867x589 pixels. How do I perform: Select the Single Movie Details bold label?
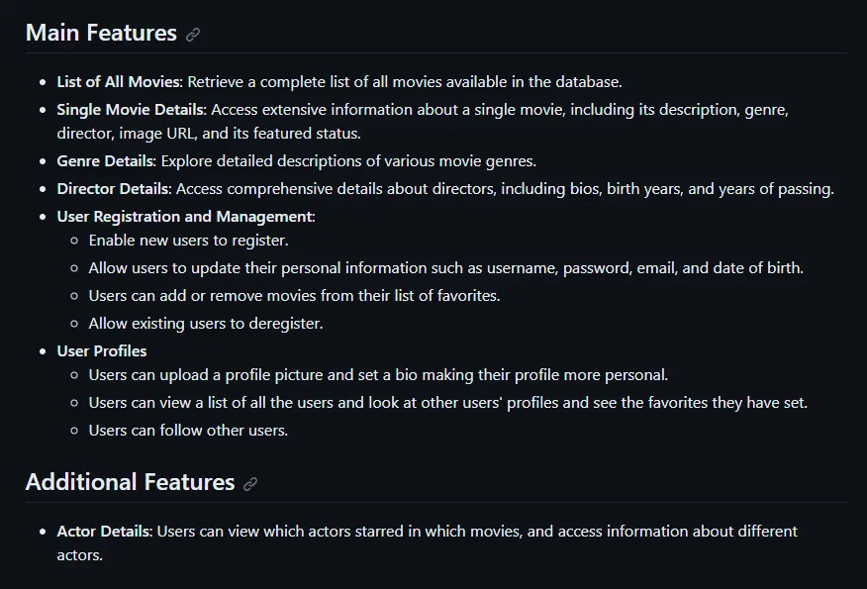tap(130, 109)
